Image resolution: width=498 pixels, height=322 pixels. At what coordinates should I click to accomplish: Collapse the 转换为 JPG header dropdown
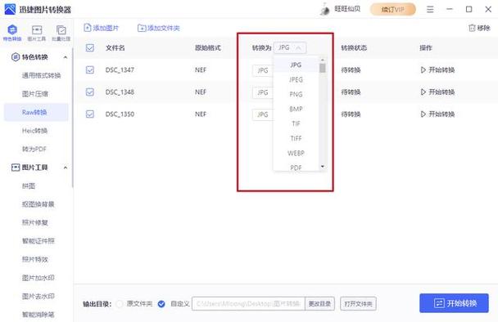(290, 47)
